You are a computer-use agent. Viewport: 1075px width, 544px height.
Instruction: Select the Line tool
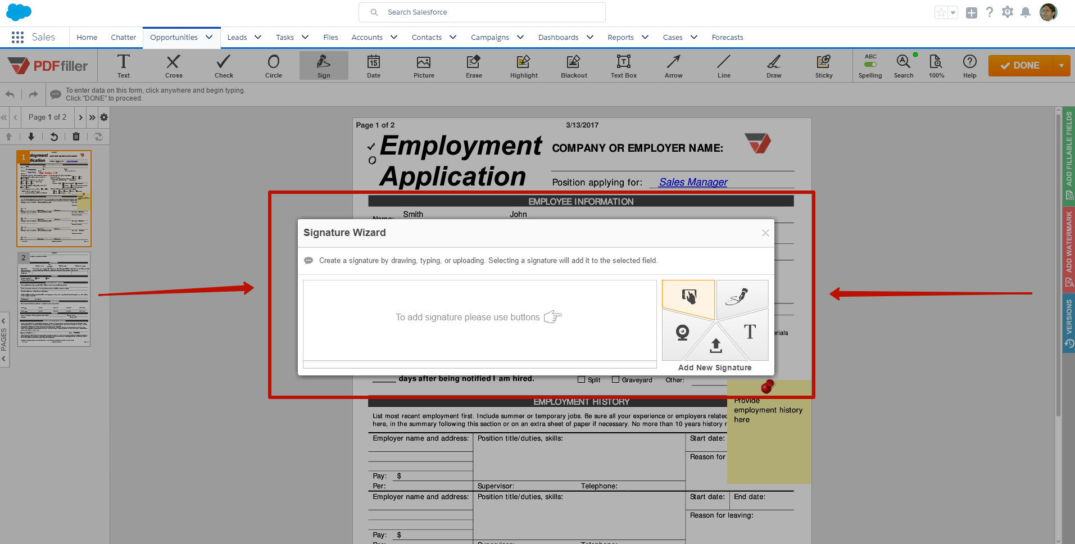point(724,65)
